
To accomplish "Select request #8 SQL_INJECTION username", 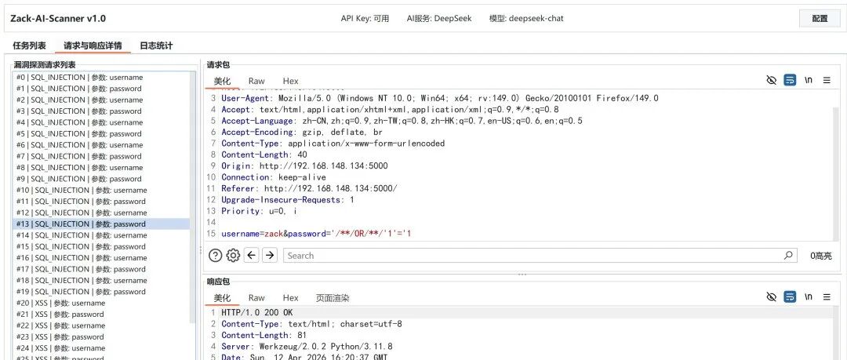I will [x=101, y=168].
